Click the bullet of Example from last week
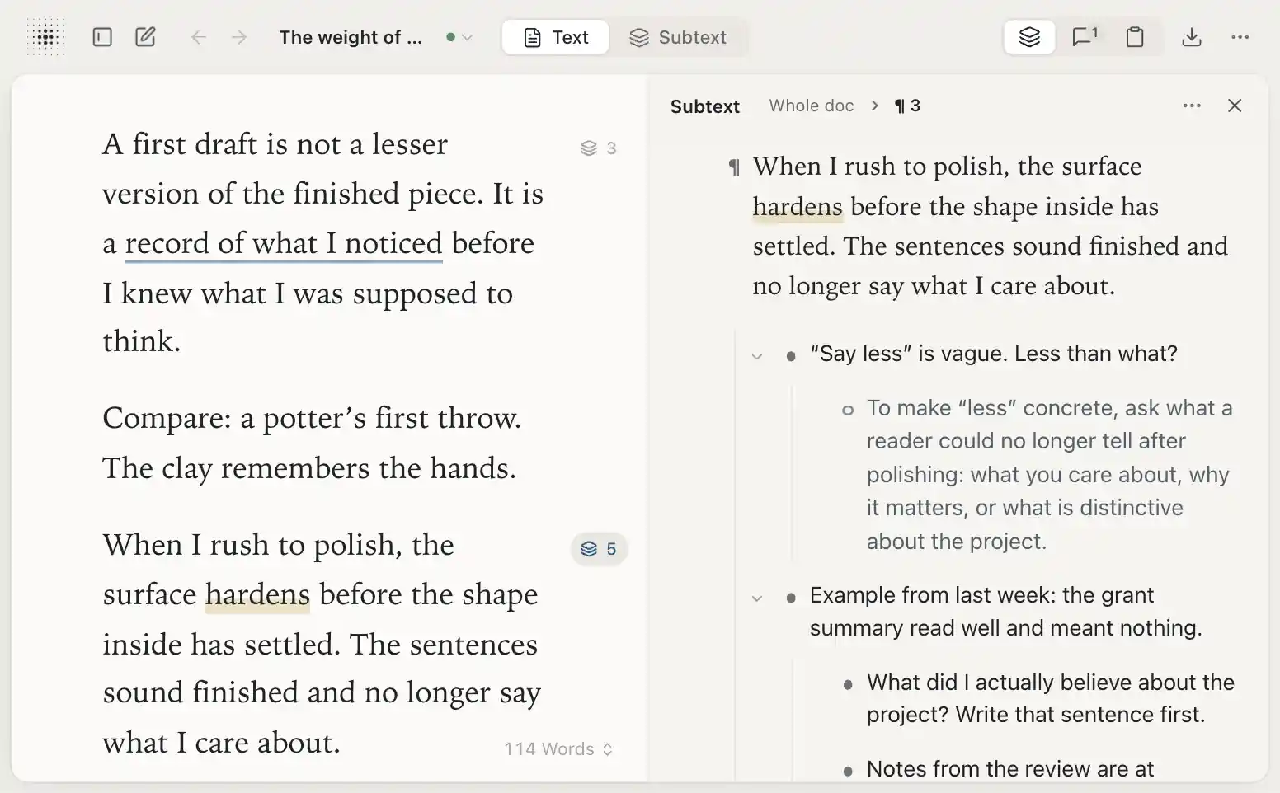This screenshot has height=793, width=1280. [791, 598]
